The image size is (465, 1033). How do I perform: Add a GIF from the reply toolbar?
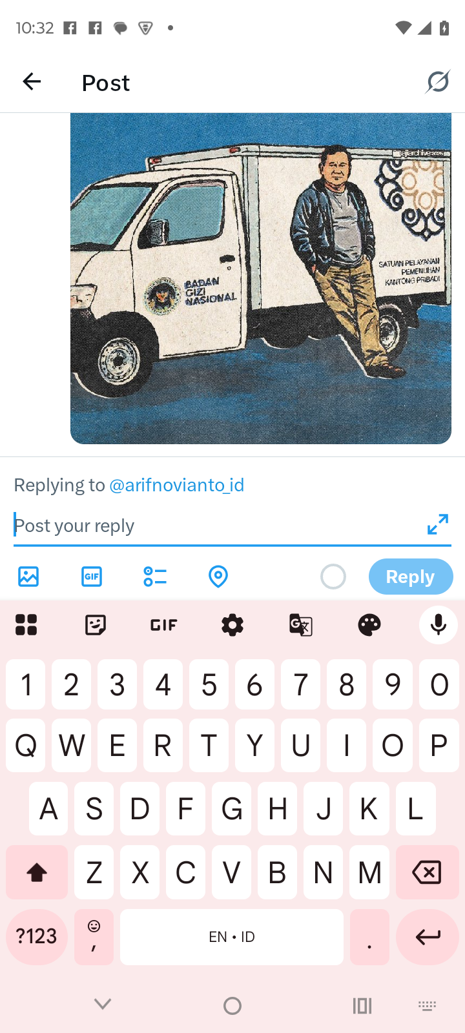click(x=92, y=577)
